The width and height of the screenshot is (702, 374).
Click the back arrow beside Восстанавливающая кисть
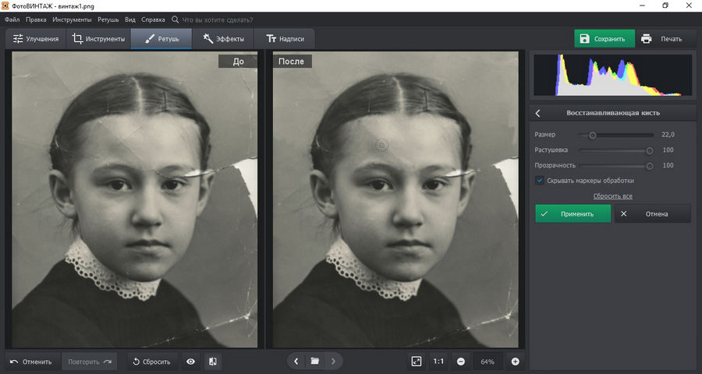[538, 114]
